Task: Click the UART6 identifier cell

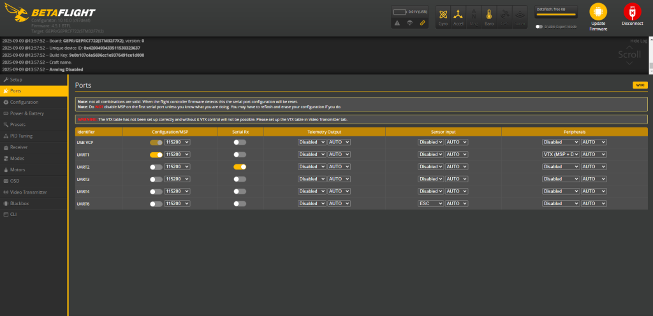Action: (99, 204)
